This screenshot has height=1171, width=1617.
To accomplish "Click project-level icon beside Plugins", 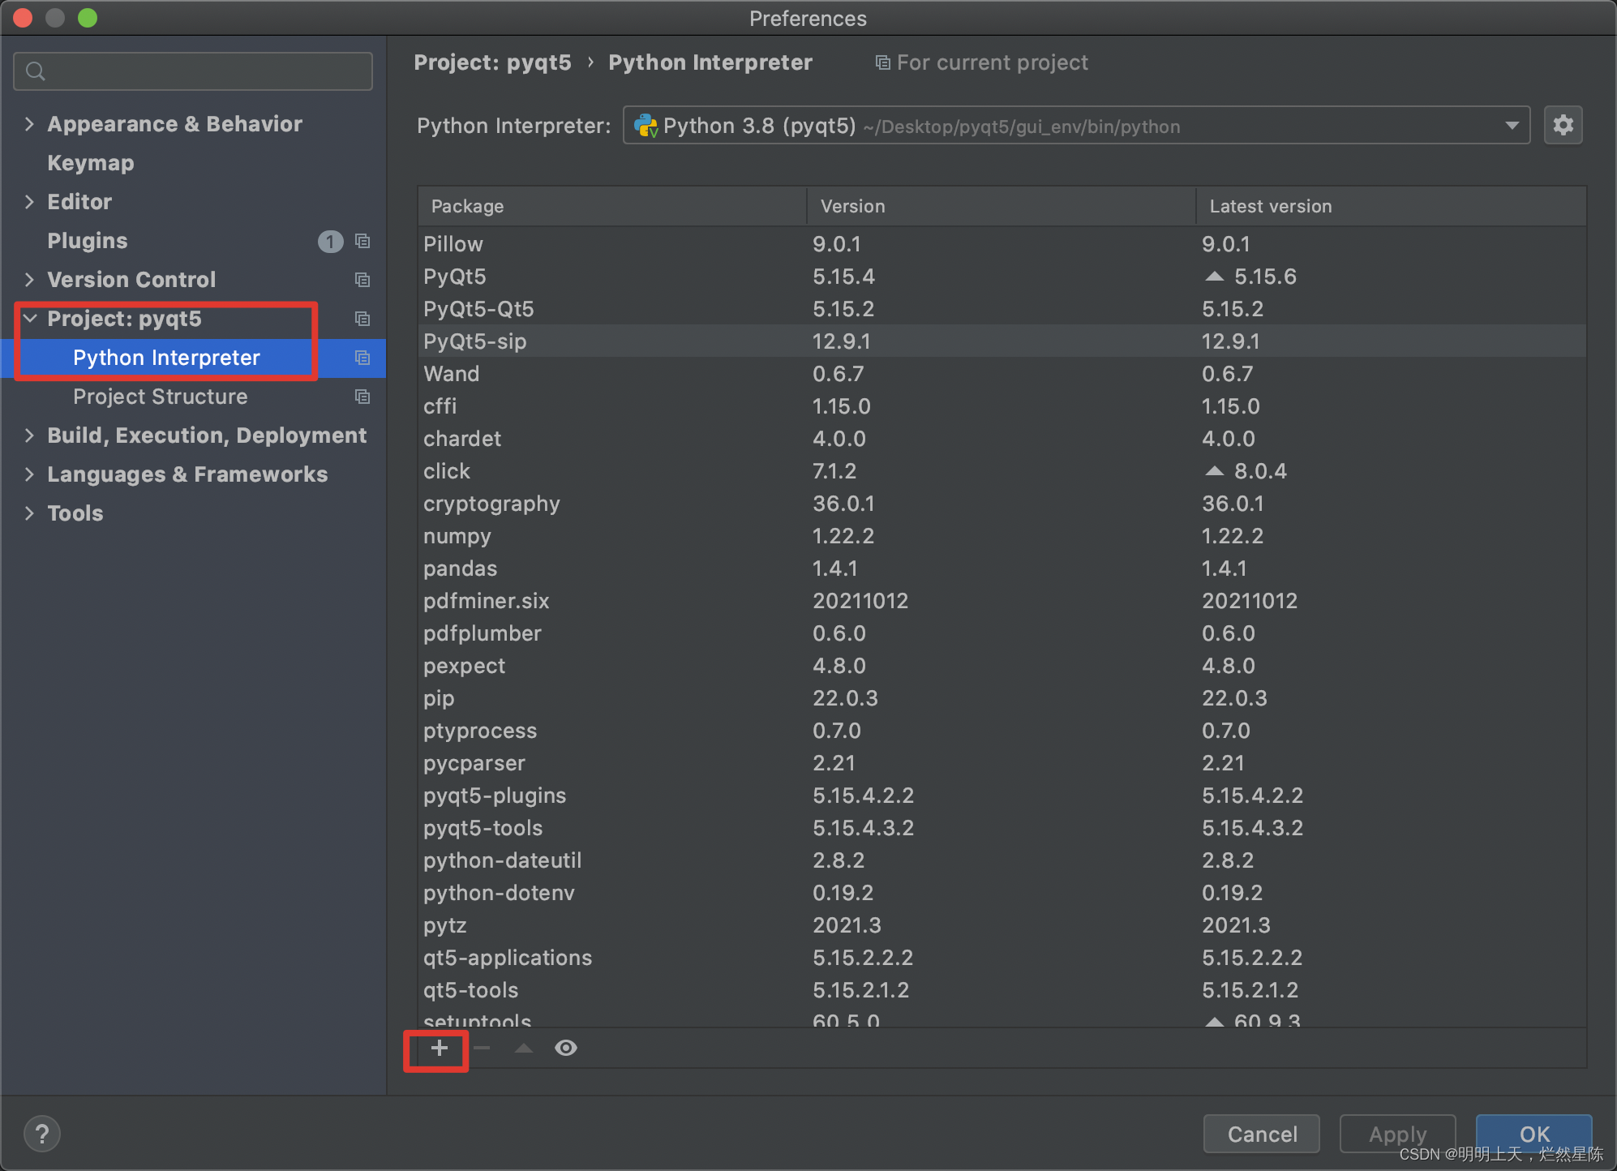I will pyautogui.click(x=362, y=241).
